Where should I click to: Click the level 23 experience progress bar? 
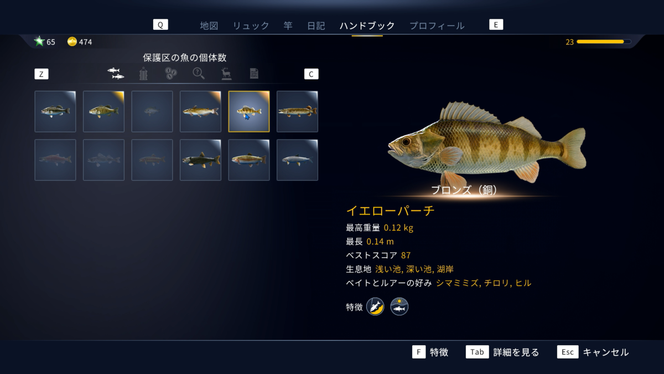tap(604, 42)
